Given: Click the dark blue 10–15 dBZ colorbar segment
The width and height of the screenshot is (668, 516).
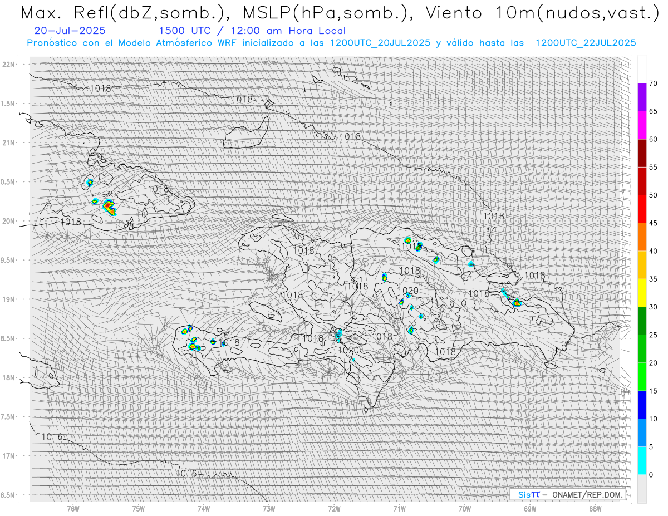Looking at the screenshot, I should (x=642, y=405).
